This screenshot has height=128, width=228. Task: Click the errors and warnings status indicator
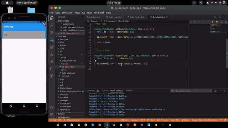[56, 120]
